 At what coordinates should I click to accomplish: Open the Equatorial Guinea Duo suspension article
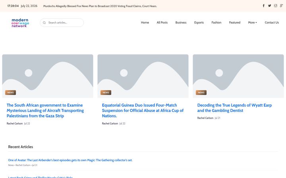[143, 110]
